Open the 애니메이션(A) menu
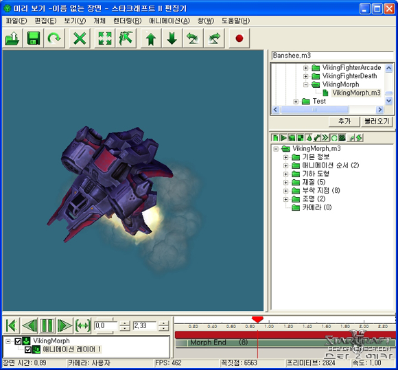The image size is (398, 370). (x=169, y=21)
